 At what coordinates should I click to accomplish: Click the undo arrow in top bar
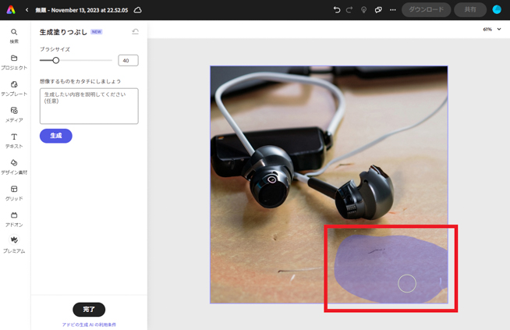click(337, 10)
